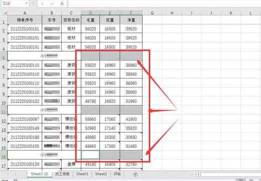Viewport: 261px width, 181px height.
Task: Add a new sheet with plus icon
Action: [x=135, y=174]
